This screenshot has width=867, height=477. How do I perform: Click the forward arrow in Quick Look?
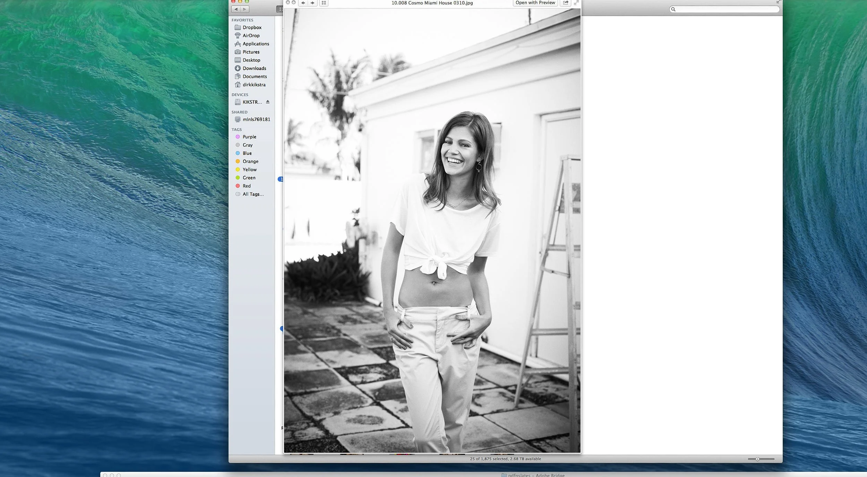click(x=312, y=3)
